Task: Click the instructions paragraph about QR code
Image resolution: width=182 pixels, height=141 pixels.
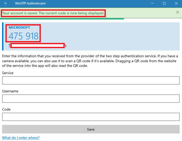Action: coord(90,61)
